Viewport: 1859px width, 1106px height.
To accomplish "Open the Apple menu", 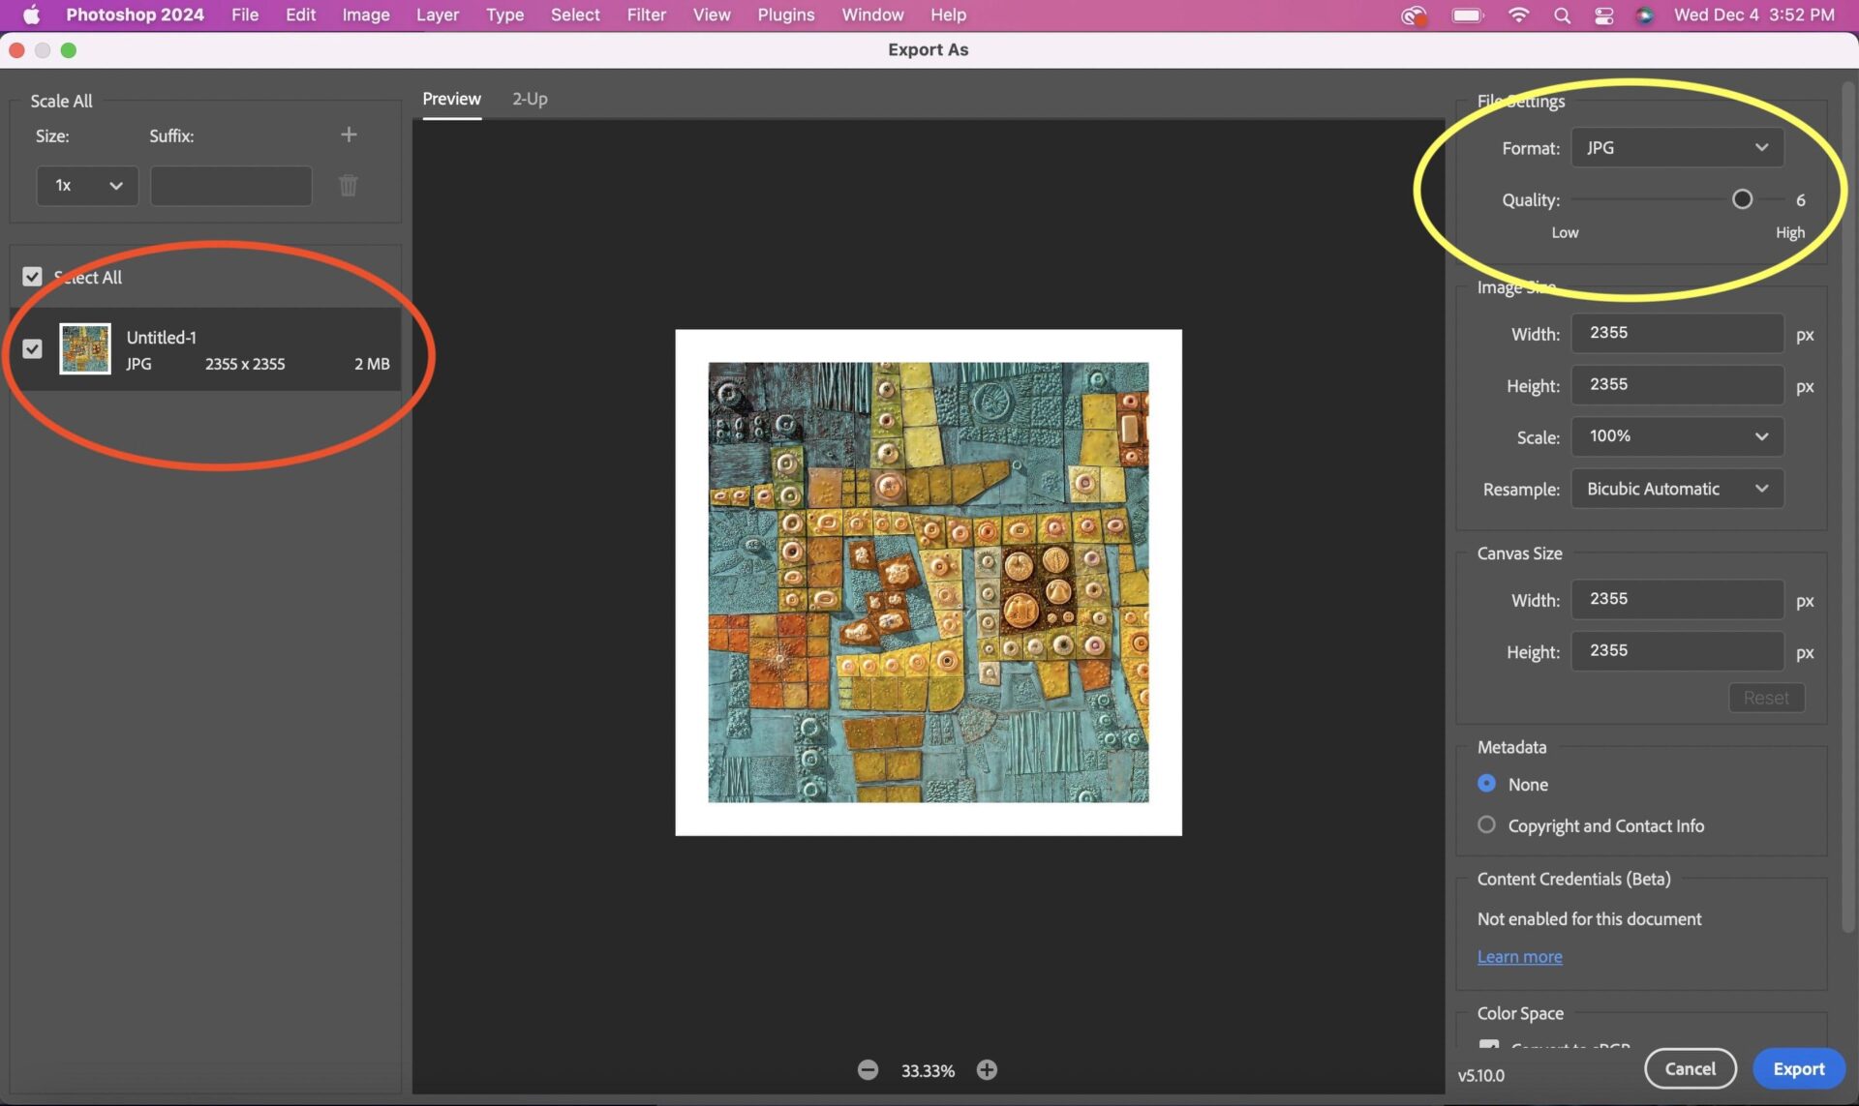I will [x=31, y=15].
